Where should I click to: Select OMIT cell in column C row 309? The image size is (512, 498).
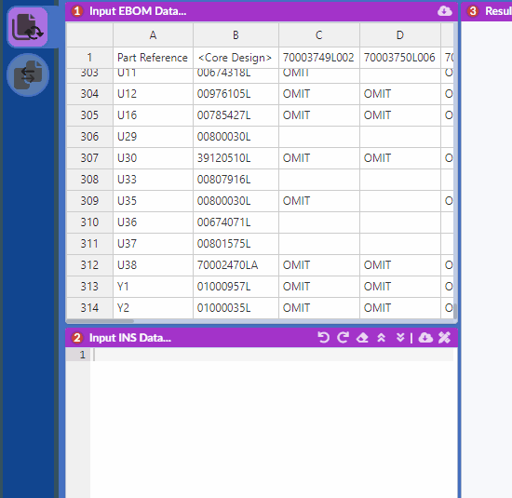319,201
